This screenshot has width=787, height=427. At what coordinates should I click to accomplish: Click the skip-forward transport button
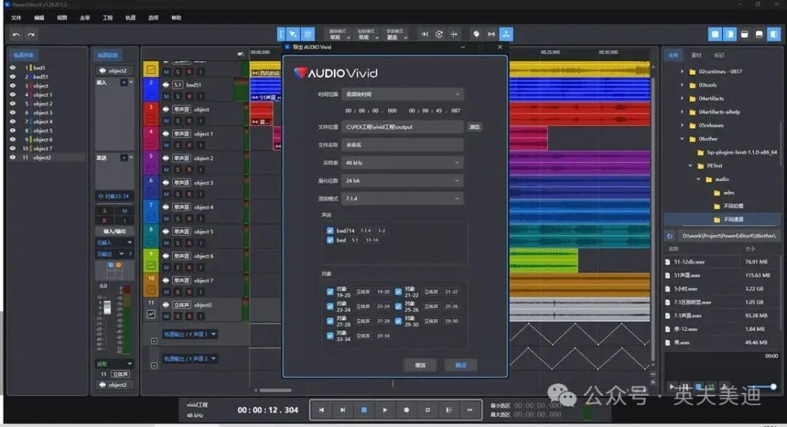(x=342, y=410)
